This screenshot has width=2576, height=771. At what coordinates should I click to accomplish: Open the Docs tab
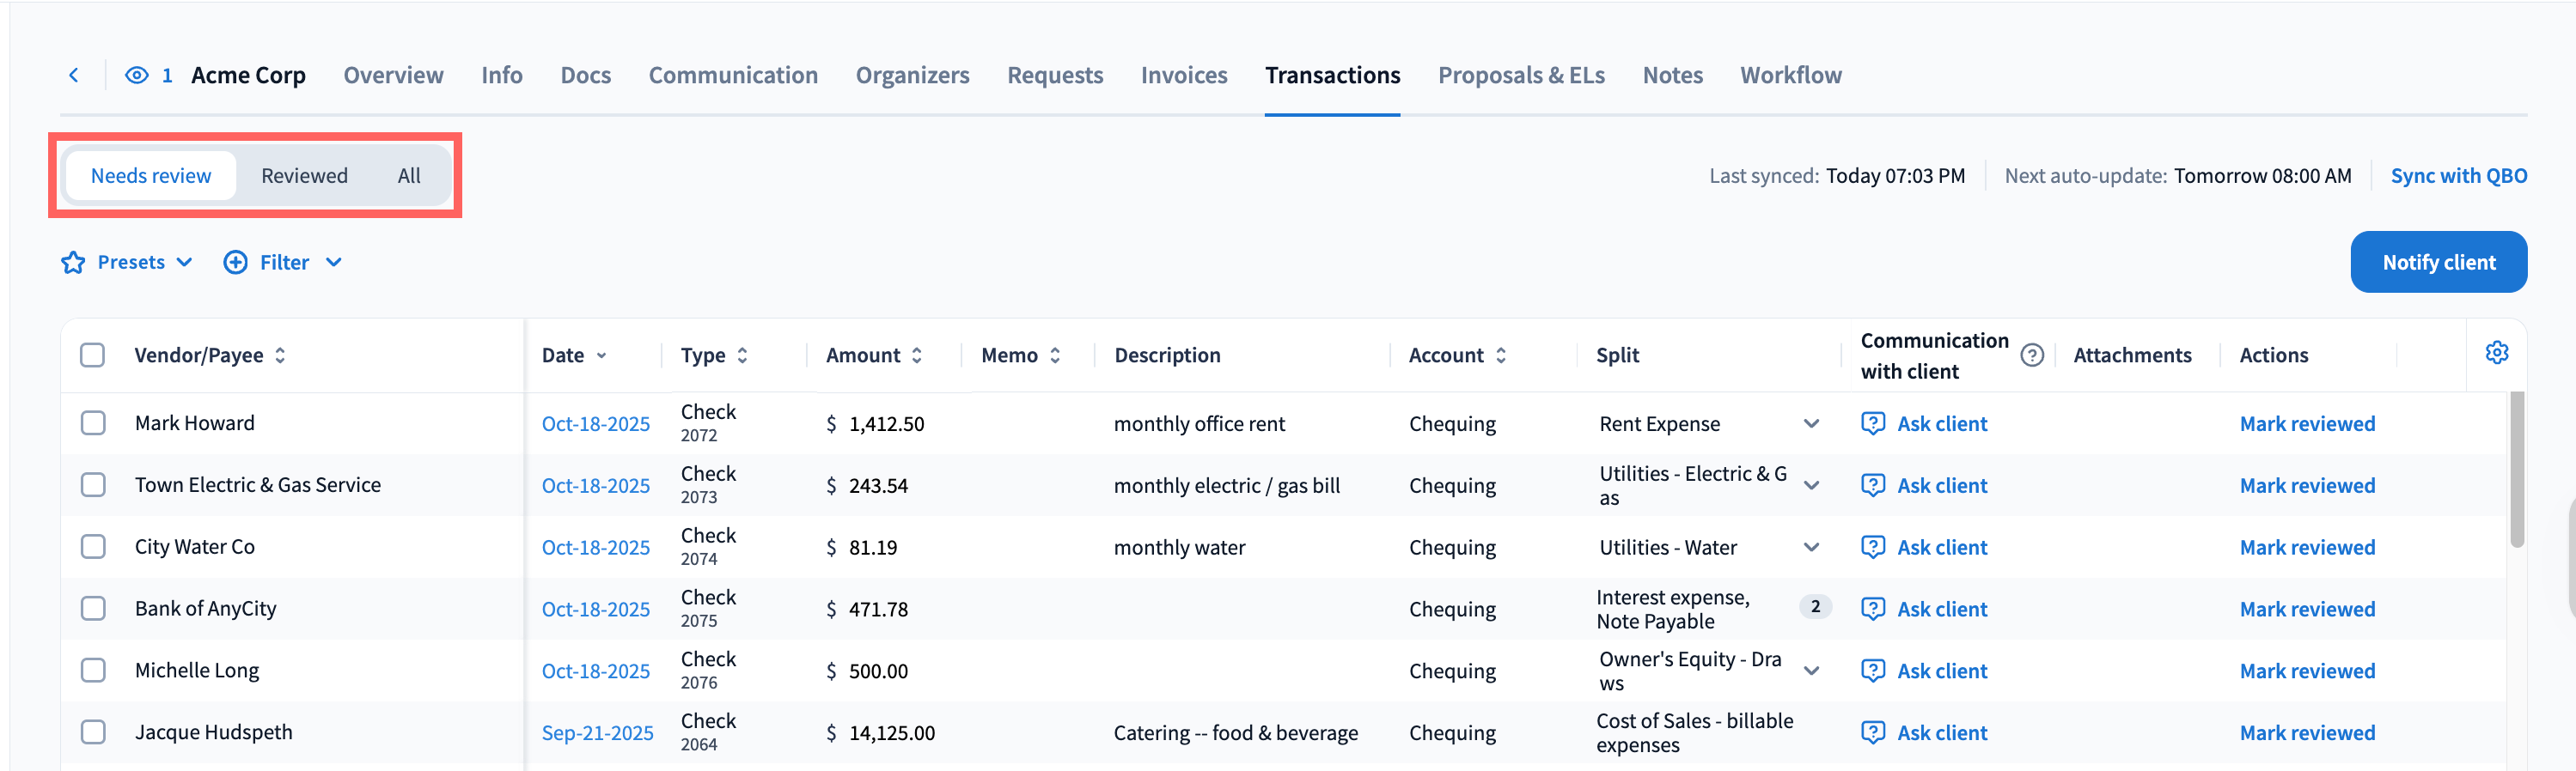click(585, 75)
